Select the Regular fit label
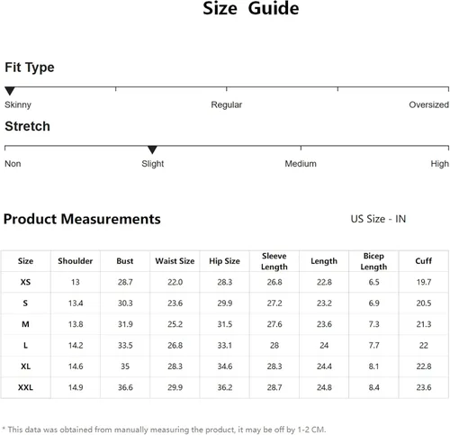Image resolution: width=450 pixels, height=435 pixels. pos(226,104)
